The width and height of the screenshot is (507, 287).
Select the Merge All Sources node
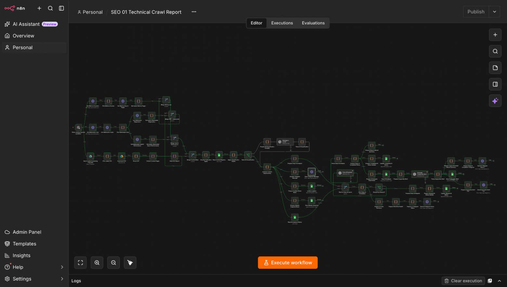166,100
